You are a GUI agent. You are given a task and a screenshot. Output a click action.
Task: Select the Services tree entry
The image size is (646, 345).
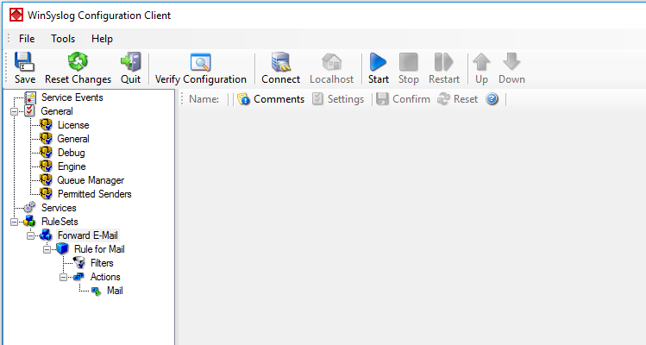(x=59, y=208)
